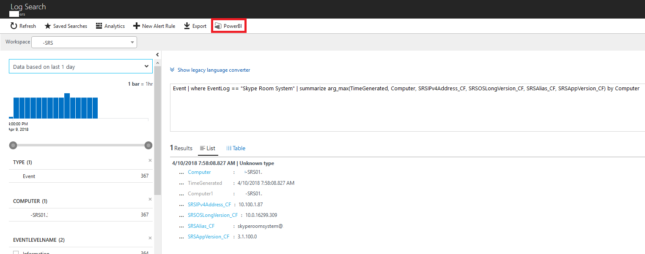Open ellipsis menu beside SRSAlias_CF

pyautogui.click(x=181, y=227)
